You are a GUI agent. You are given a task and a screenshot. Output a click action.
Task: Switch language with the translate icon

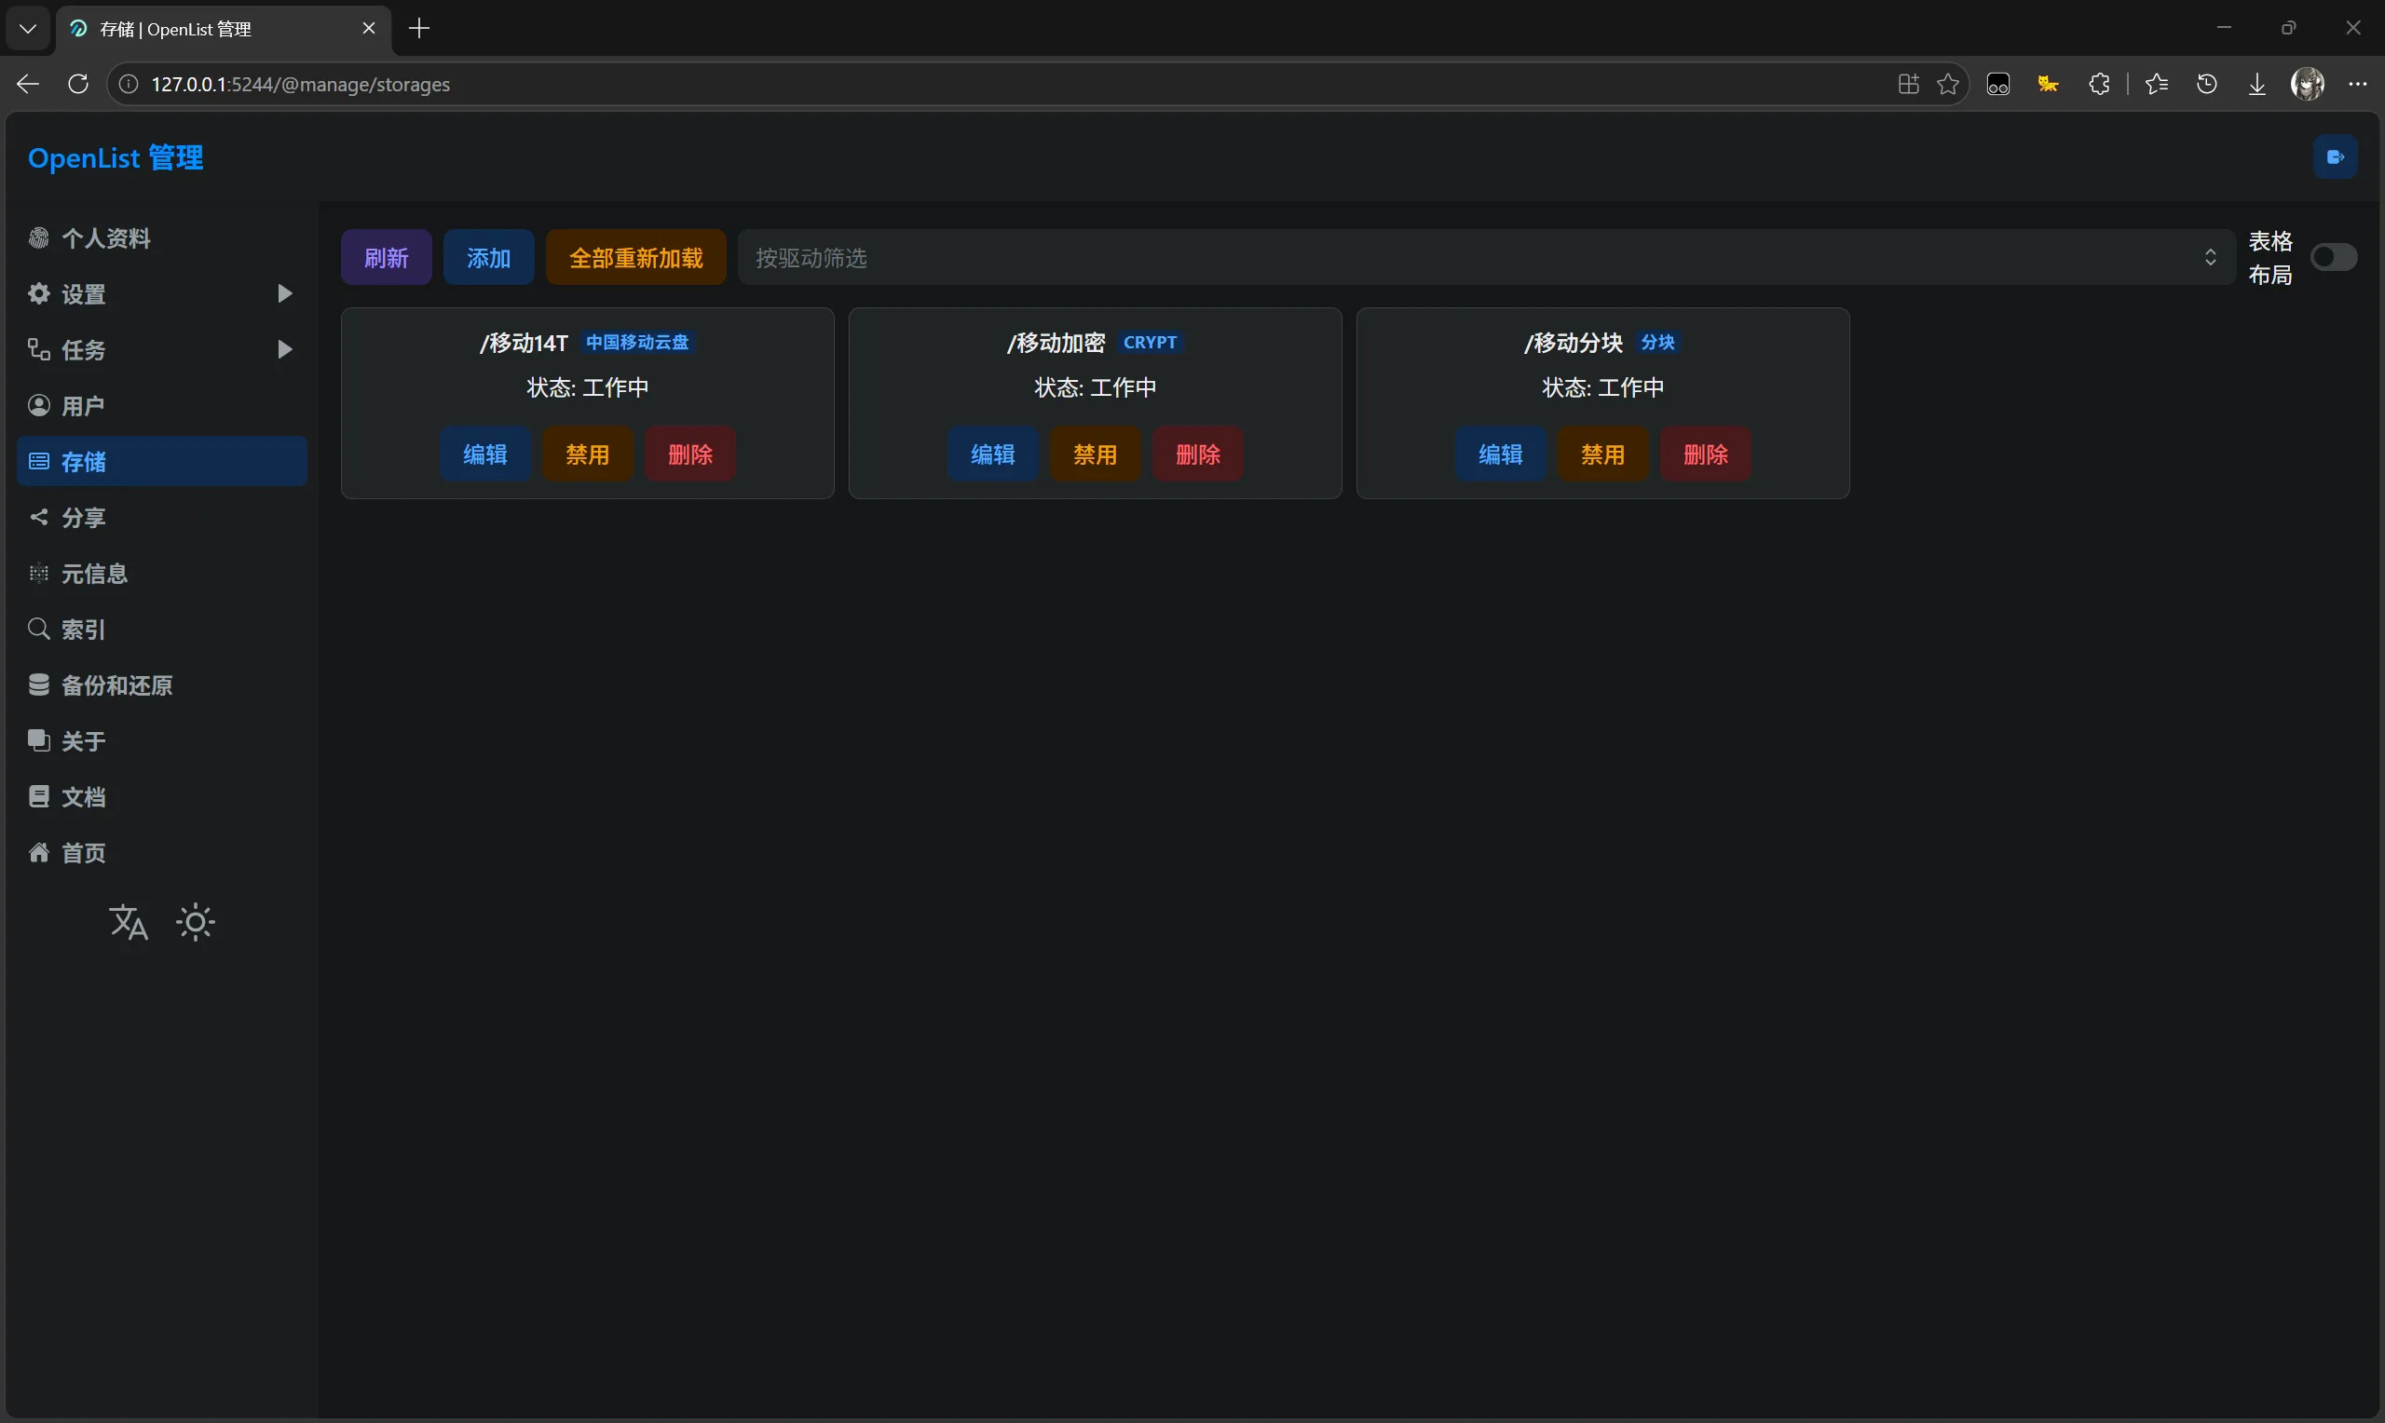point(129,923)
